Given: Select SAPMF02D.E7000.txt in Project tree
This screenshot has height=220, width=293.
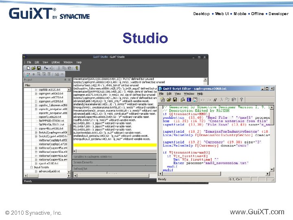Looking at the screenshot, I should pyautogui.click(x=51, y=121).
